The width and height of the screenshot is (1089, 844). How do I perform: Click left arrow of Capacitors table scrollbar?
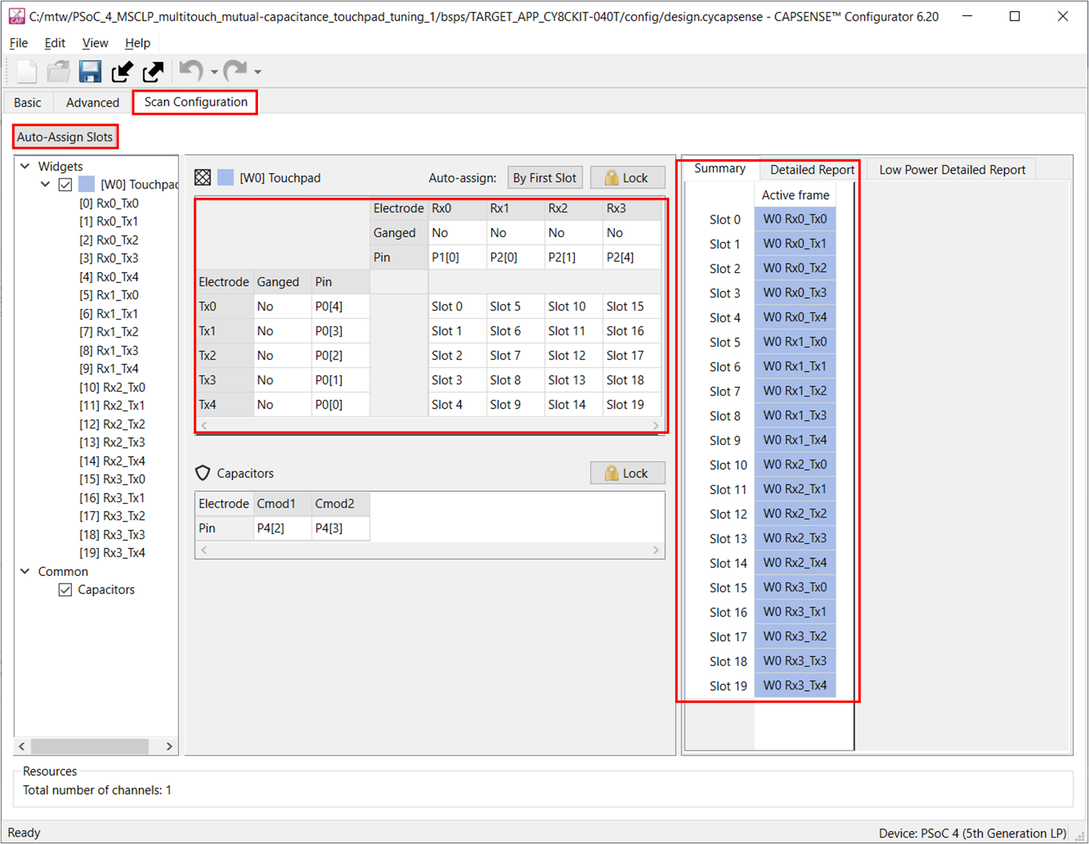pos(204,550)
